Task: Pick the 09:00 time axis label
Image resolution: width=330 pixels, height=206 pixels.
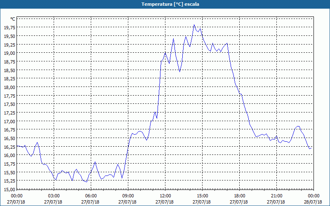Action: coord(128,196)
